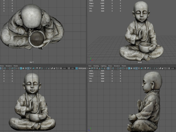The image size is (176, 132).
Task: Click Exposure value field in front view toolbar
Action: [65, 68]
